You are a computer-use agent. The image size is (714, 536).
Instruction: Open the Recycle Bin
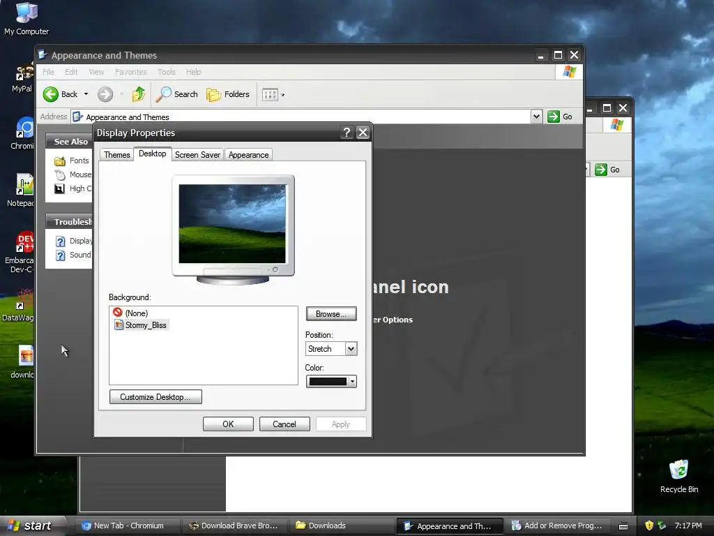pyautogui.click(x=678, y=476)
